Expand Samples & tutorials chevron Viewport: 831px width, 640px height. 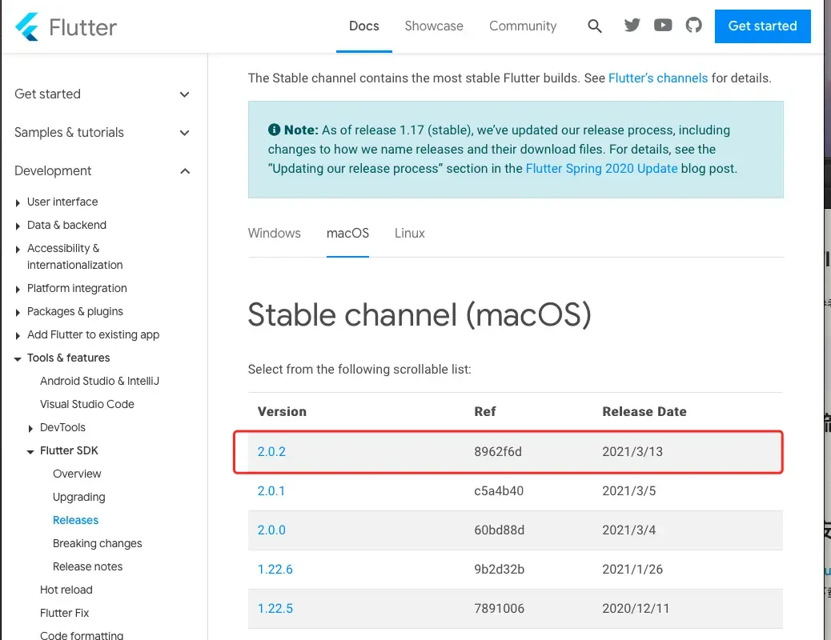pos(185,133)
